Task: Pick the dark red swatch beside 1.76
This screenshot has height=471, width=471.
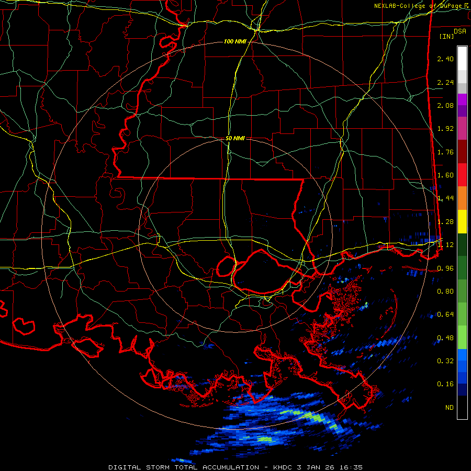Action: click(x=462, y=152)
